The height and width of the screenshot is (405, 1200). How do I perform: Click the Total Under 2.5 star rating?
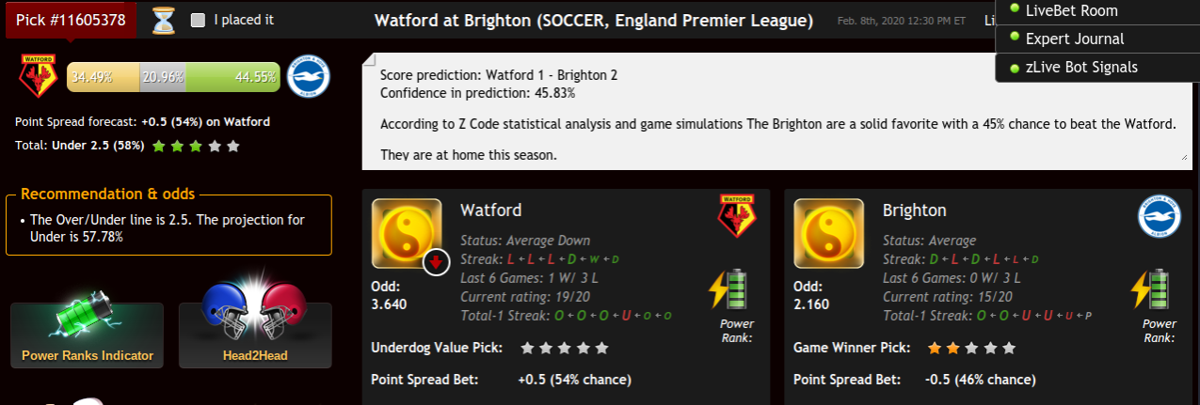pos(196,147)
